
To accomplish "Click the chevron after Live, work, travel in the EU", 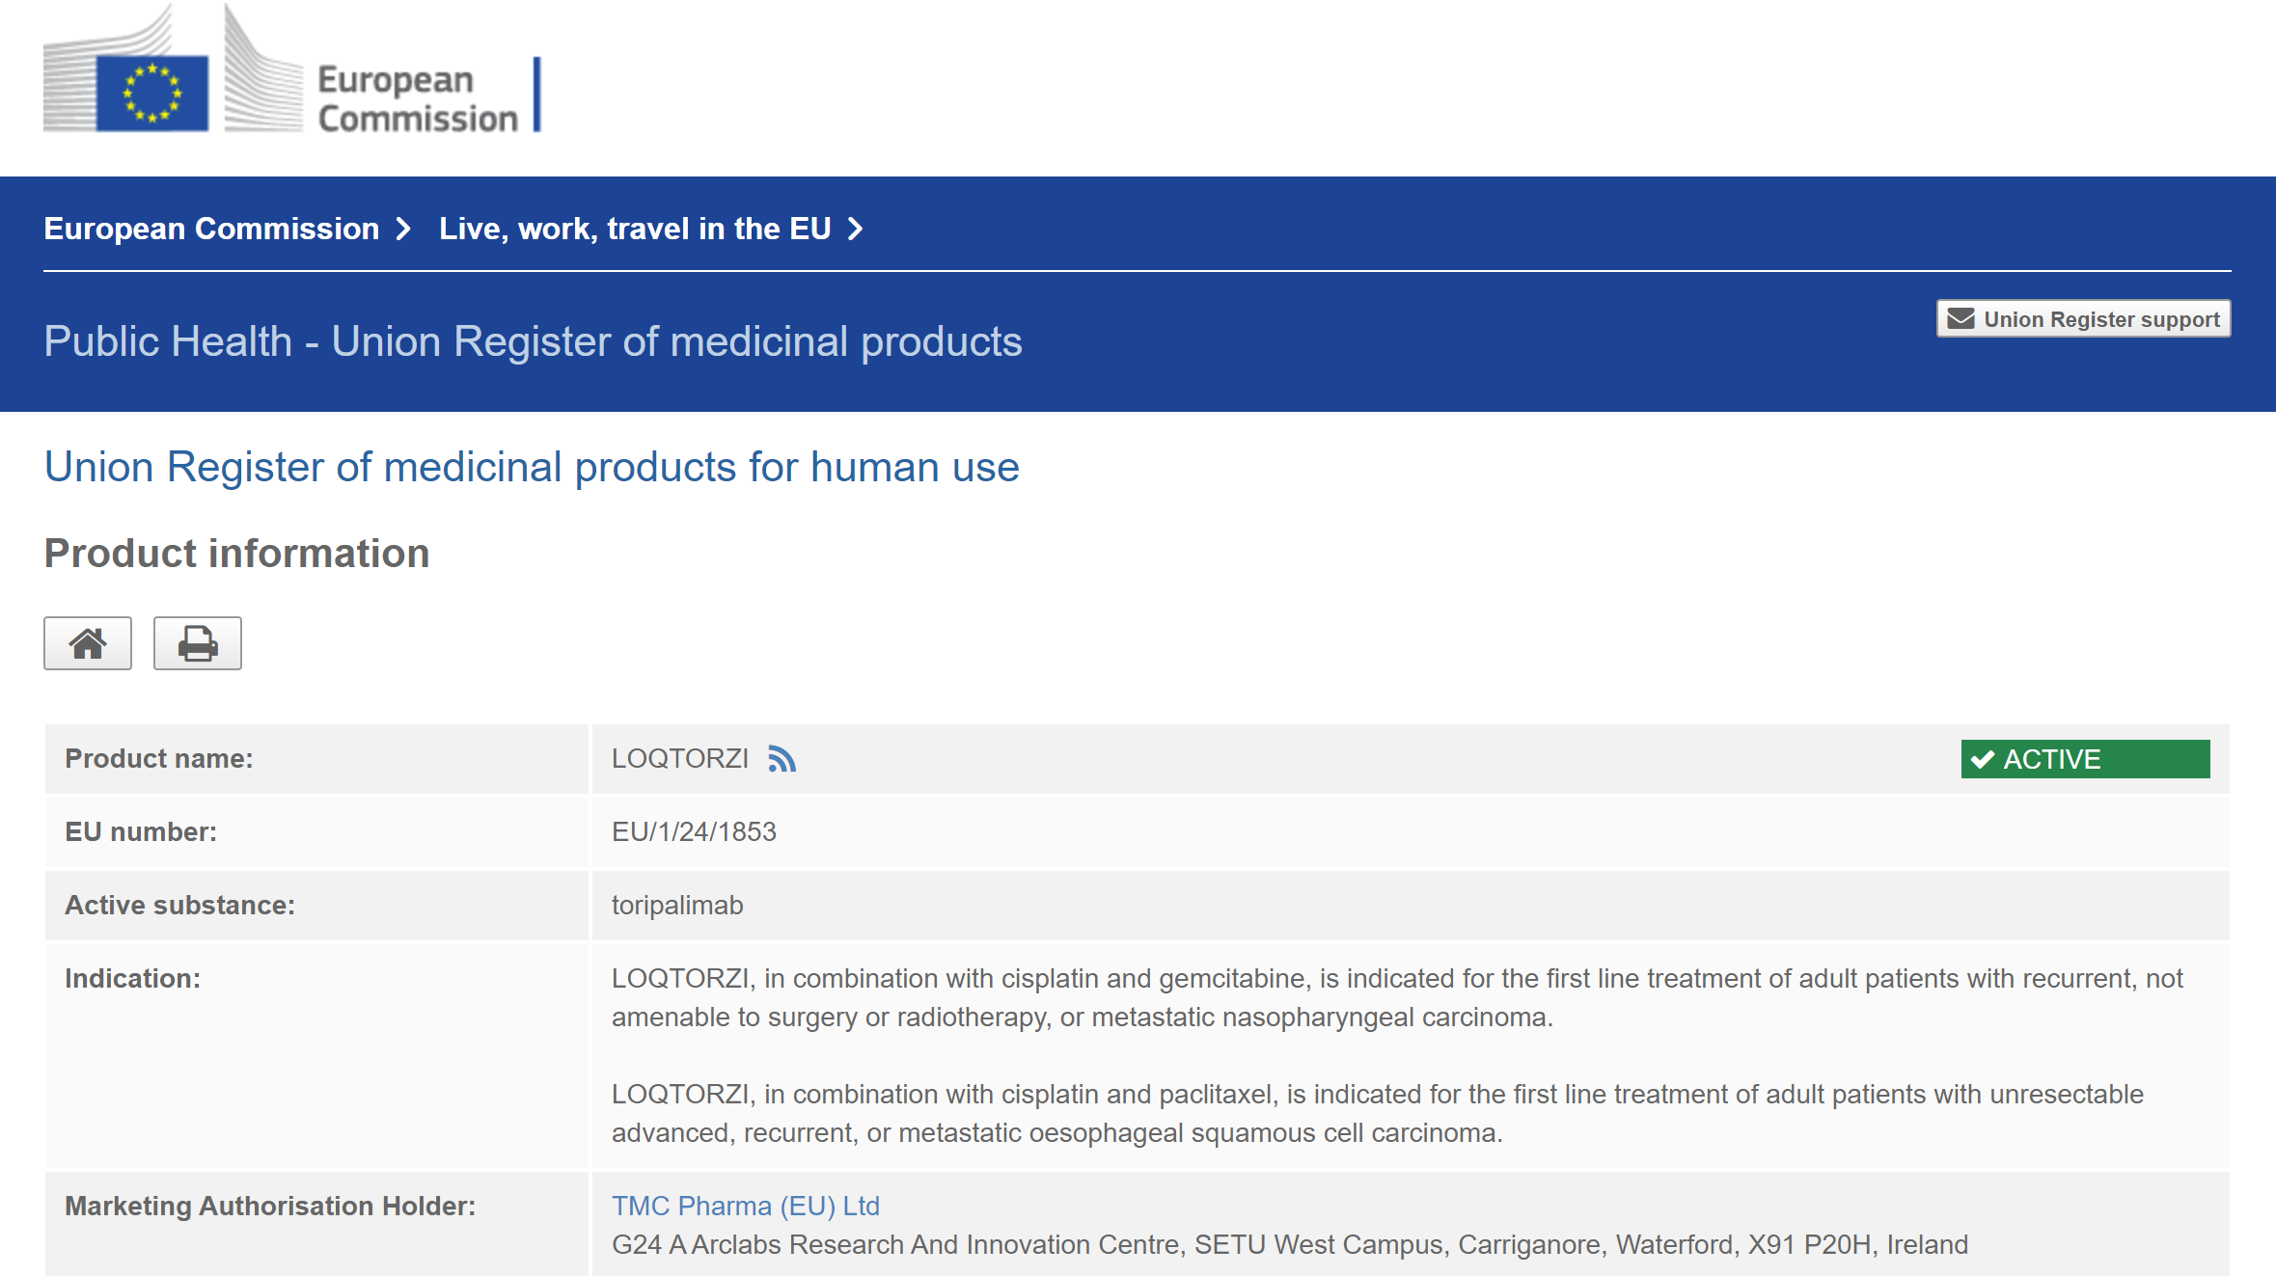I will [855, 229].
